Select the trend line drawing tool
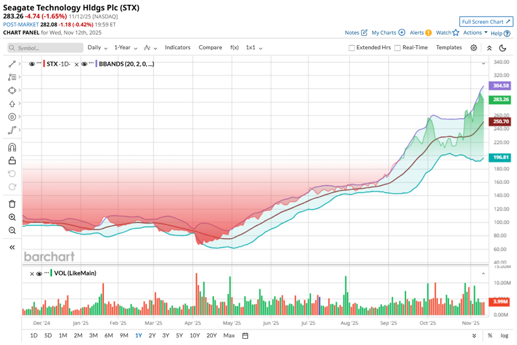Screen dimensions: 517x345 coord(12,64)
